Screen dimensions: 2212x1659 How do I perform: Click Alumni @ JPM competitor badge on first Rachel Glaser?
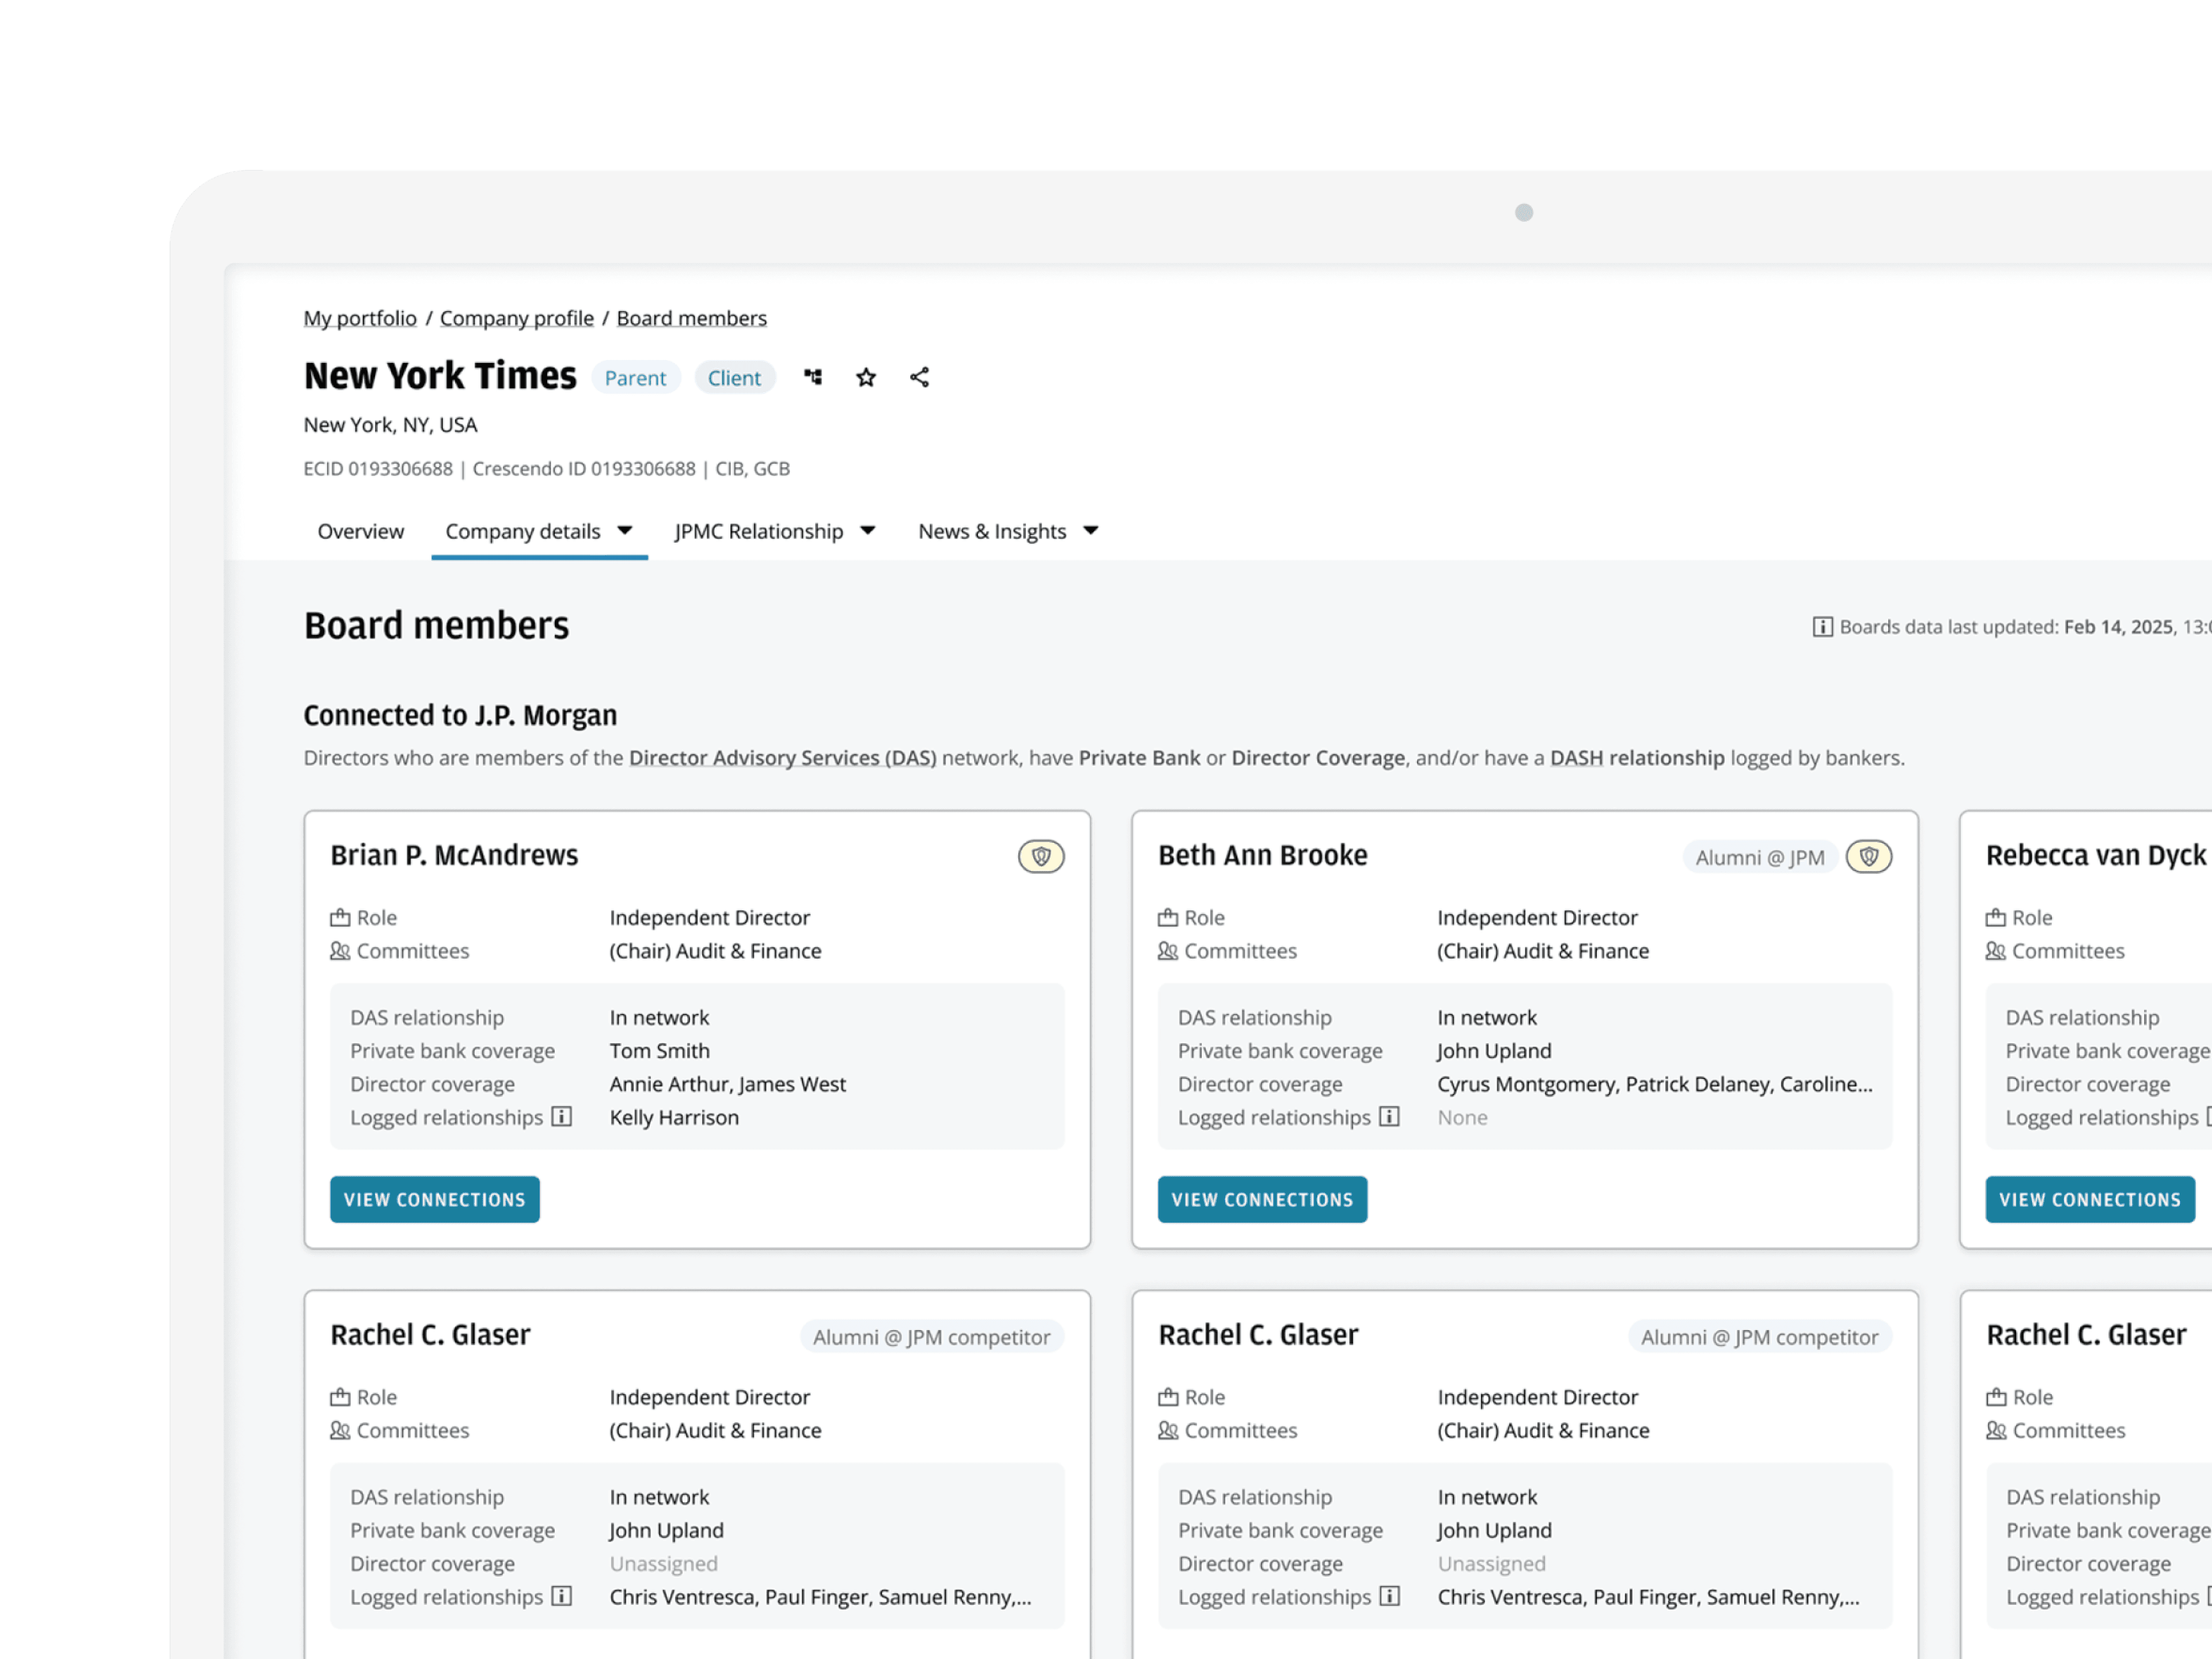(x=932, y=1337)
